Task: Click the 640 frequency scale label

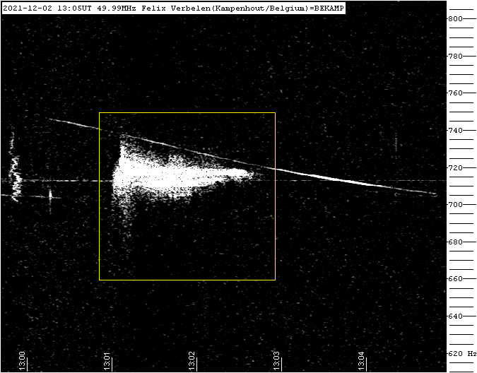Action: coord(455,316)
